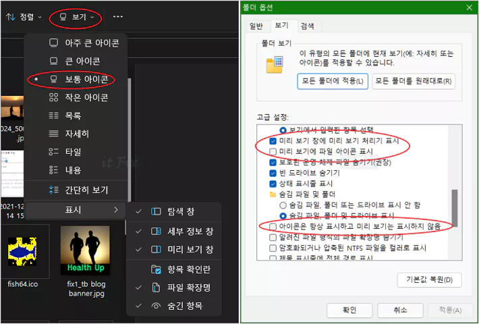This screenshot has width=479, height=324.
Task: Select the sunset silhouette photo thumbnail
Action: 12,108
